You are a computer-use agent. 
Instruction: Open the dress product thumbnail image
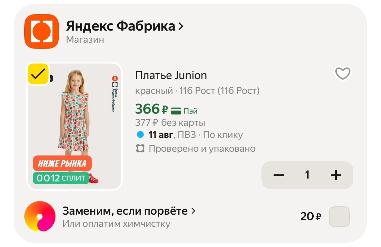click(x=75, y=126)
